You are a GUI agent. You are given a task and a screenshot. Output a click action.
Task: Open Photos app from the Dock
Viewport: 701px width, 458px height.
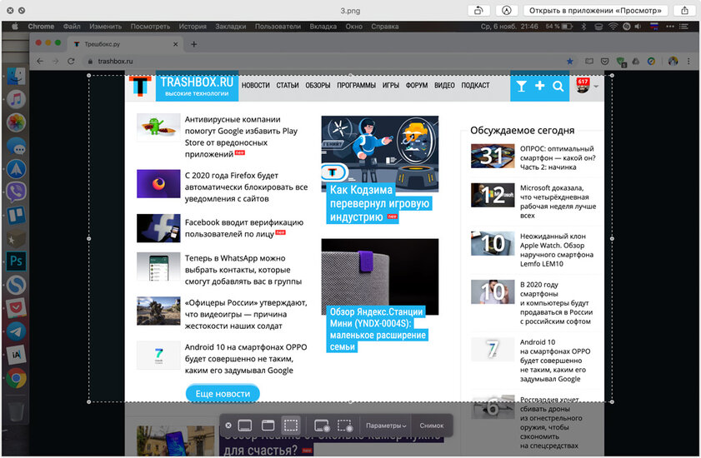tap(16, 122)
